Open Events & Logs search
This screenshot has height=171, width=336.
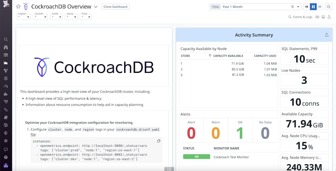point(300,17)
